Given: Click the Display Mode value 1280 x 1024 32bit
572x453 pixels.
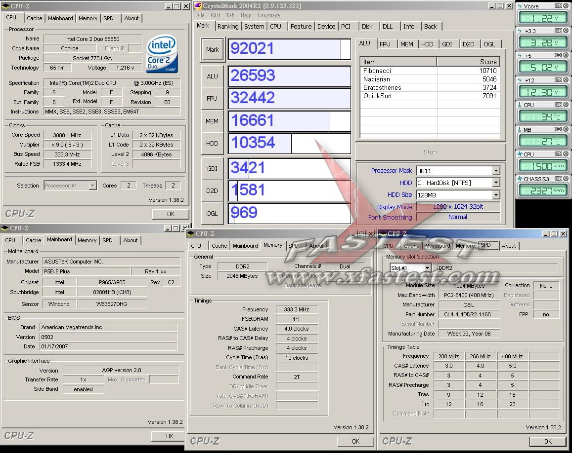Looking at the screenshot, I should point(458,206).
